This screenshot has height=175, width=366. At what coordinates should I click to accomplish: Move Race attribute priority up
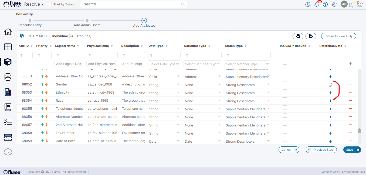pyautogui.click(x=42, y=101)
